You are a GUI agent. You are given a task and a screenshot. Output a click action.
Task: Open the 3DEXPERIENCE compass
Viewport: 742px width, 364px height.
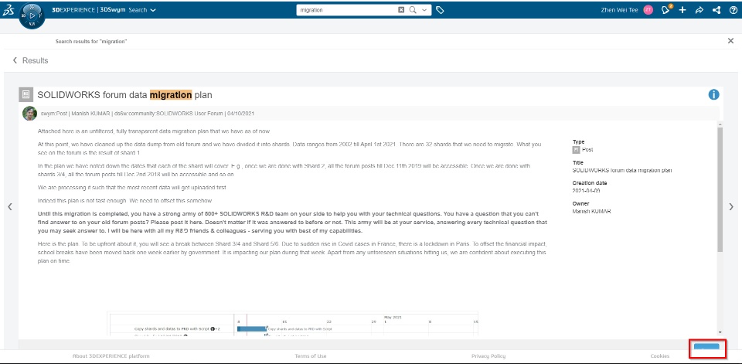32,15
